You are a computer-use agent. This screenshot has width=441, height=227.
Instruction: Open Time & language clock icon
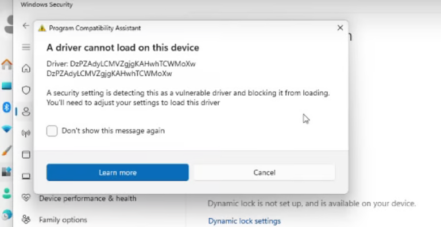6,215
